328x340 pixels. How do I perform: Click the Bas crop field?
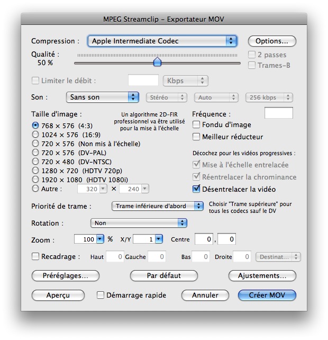[x=201, y=257]
